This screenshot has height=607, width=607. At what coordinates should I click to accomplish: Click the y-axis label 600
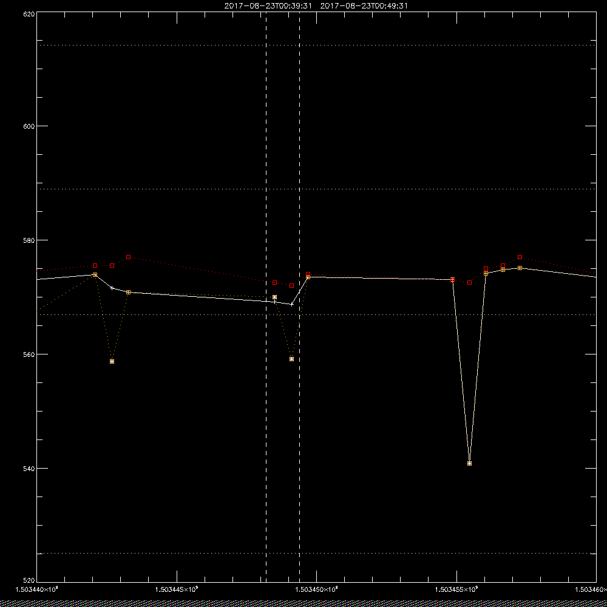coord(30,126)
